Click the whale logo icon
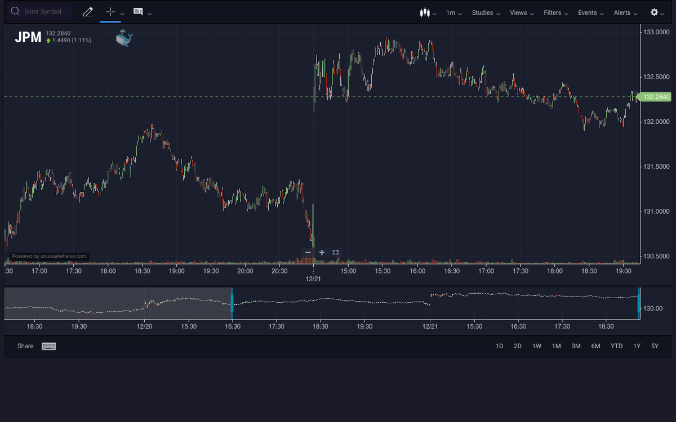 124,38
